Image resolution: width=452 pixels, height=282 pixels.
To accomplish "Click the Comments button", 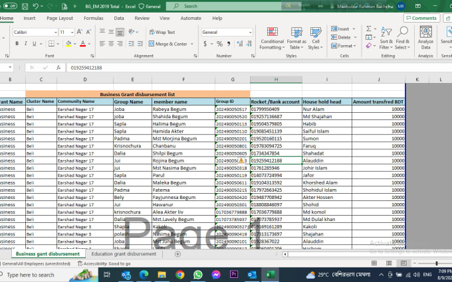I will point(421,18).
